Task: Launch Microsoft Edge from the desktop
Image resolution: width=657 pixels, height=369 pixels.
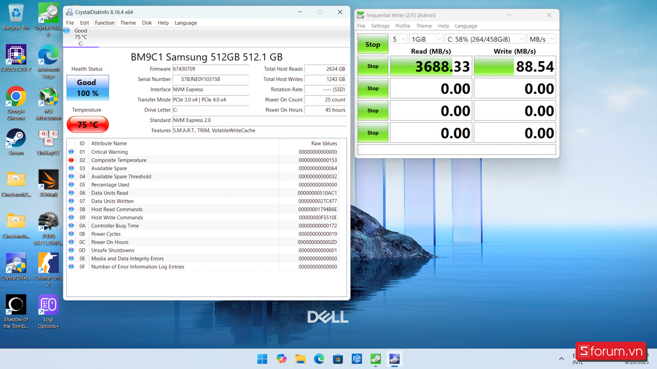Action: pos(48,62)
